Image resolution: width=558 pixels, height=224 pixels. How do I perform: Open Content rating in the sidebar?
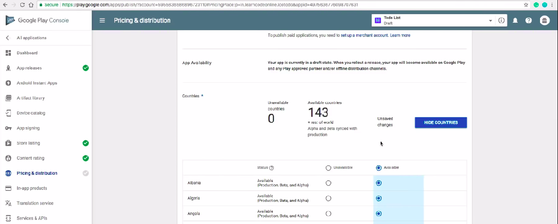click(30, 158)
